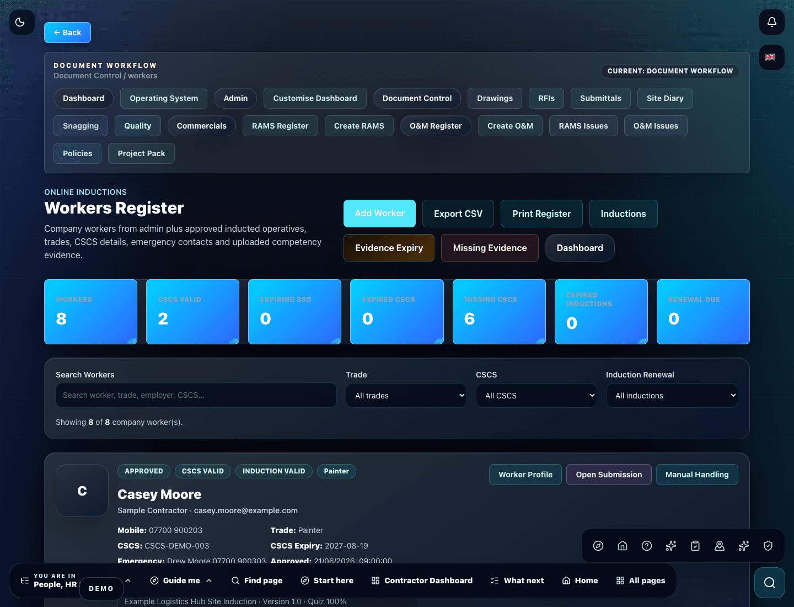Open the Dashboard workflow tab
This screenshot has width=794, height=607.
tap(83, 98)
